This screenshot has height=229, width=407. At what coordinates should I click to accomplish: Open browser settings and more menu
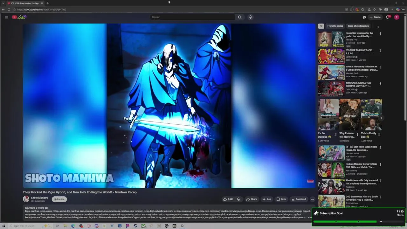tap(392, 10)
